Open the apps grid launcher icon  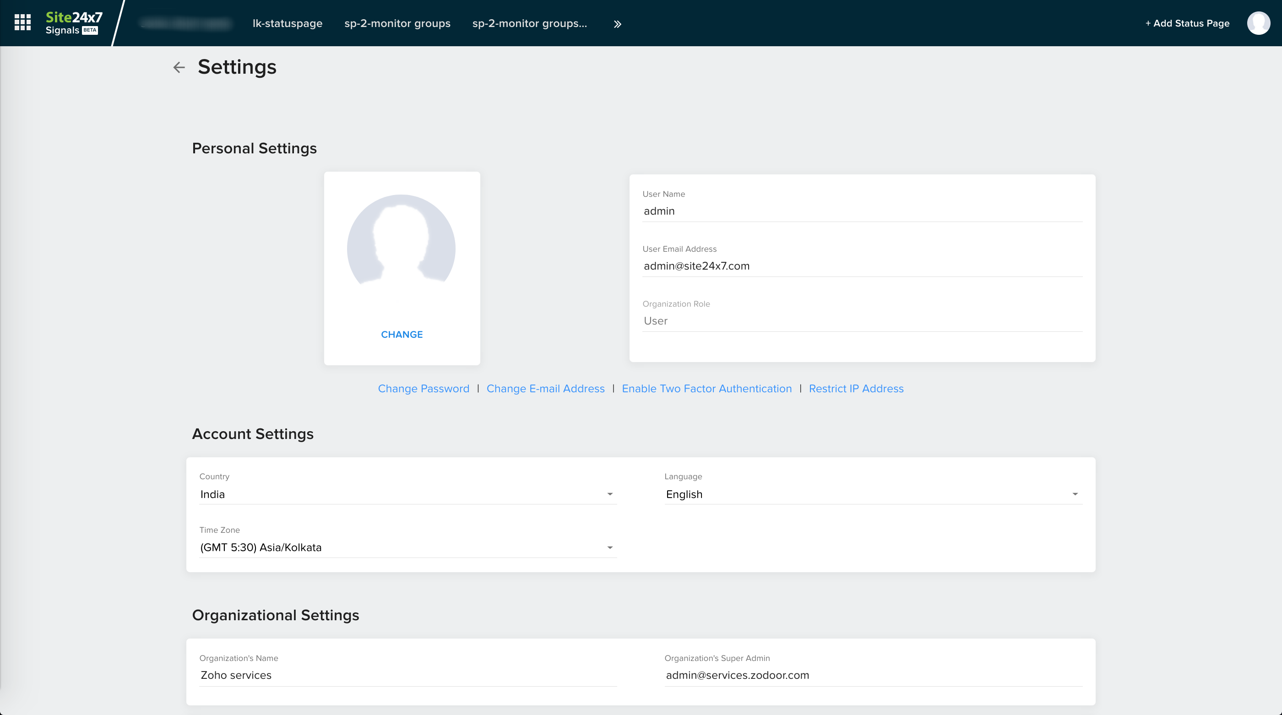pos(22,22)
